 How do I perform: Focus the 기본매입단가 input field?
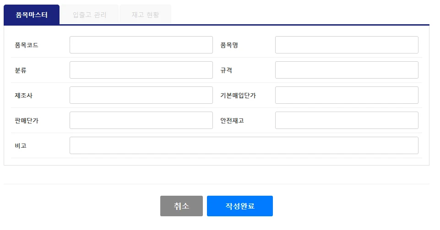coord(347,95)
